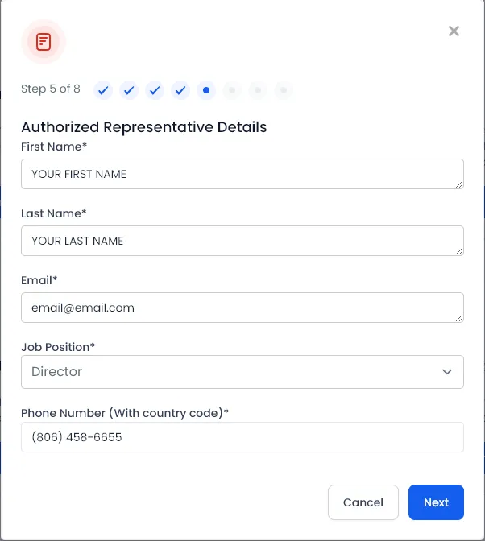Select the second completed step checkmark
The image size is (485, 541).
129,90
